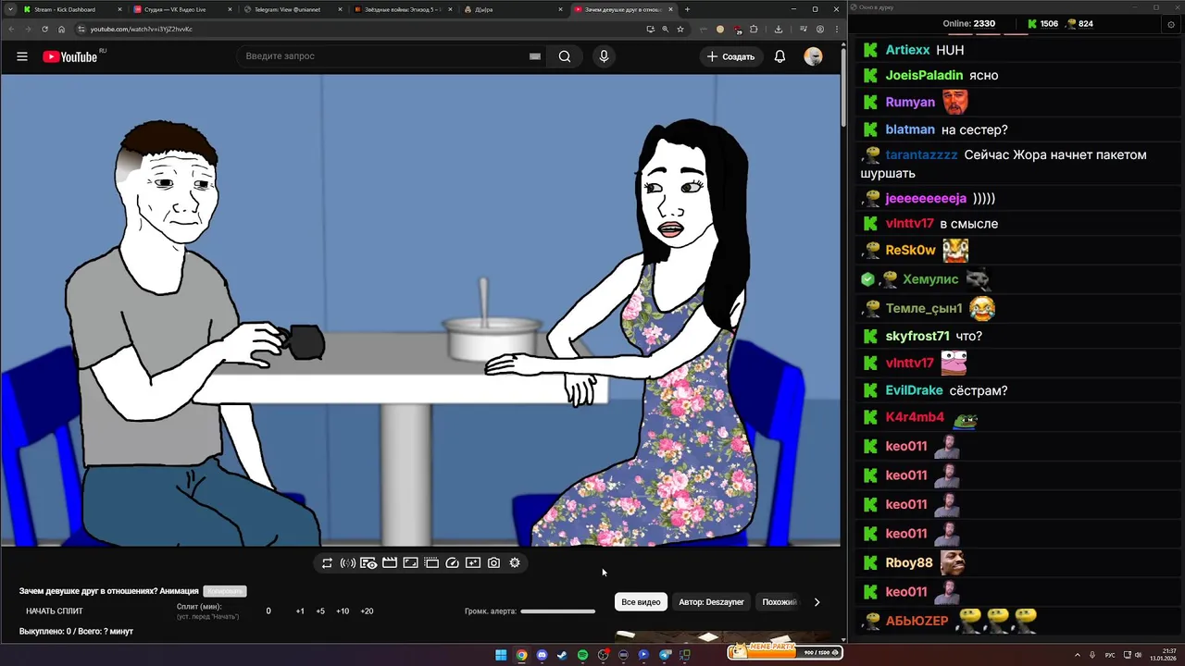The image size is (1185, 666).
Task: Select the Автор: Deszayner chip
Action: pos(711,602)
